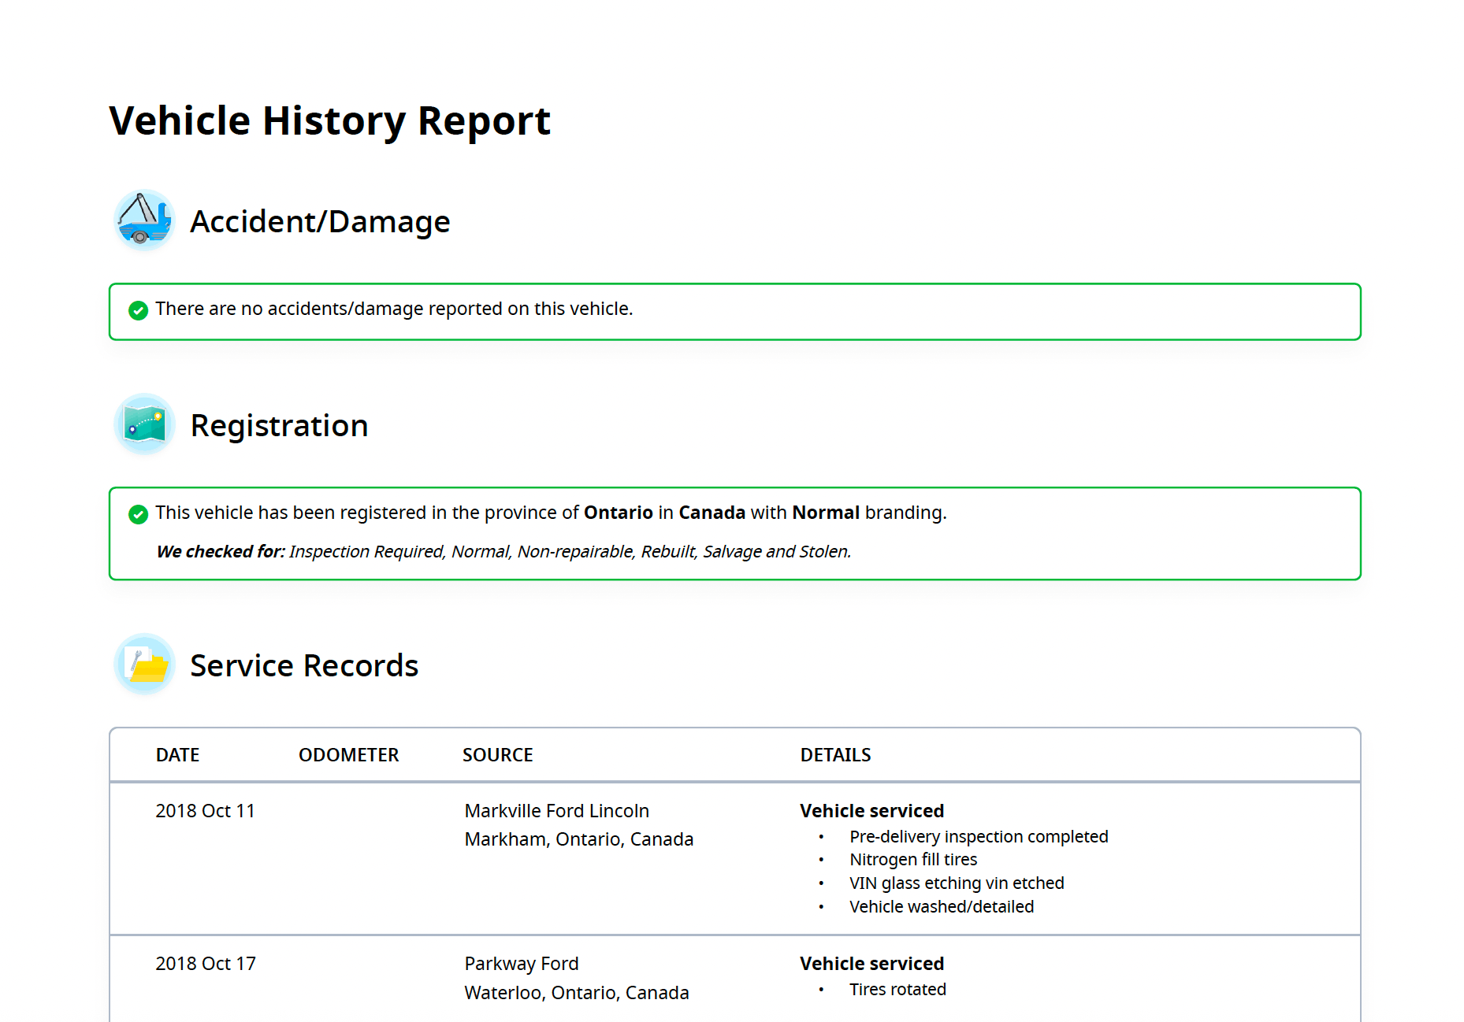The width and height of the screenshot is (1464, 1022).
Task: Click the Service Records section heading
Action: [304, 666]
